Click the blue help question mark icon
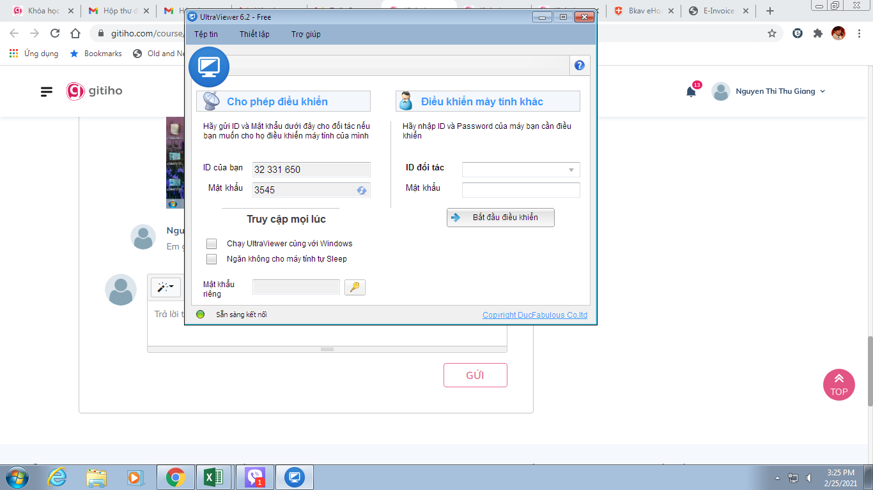 580,65
